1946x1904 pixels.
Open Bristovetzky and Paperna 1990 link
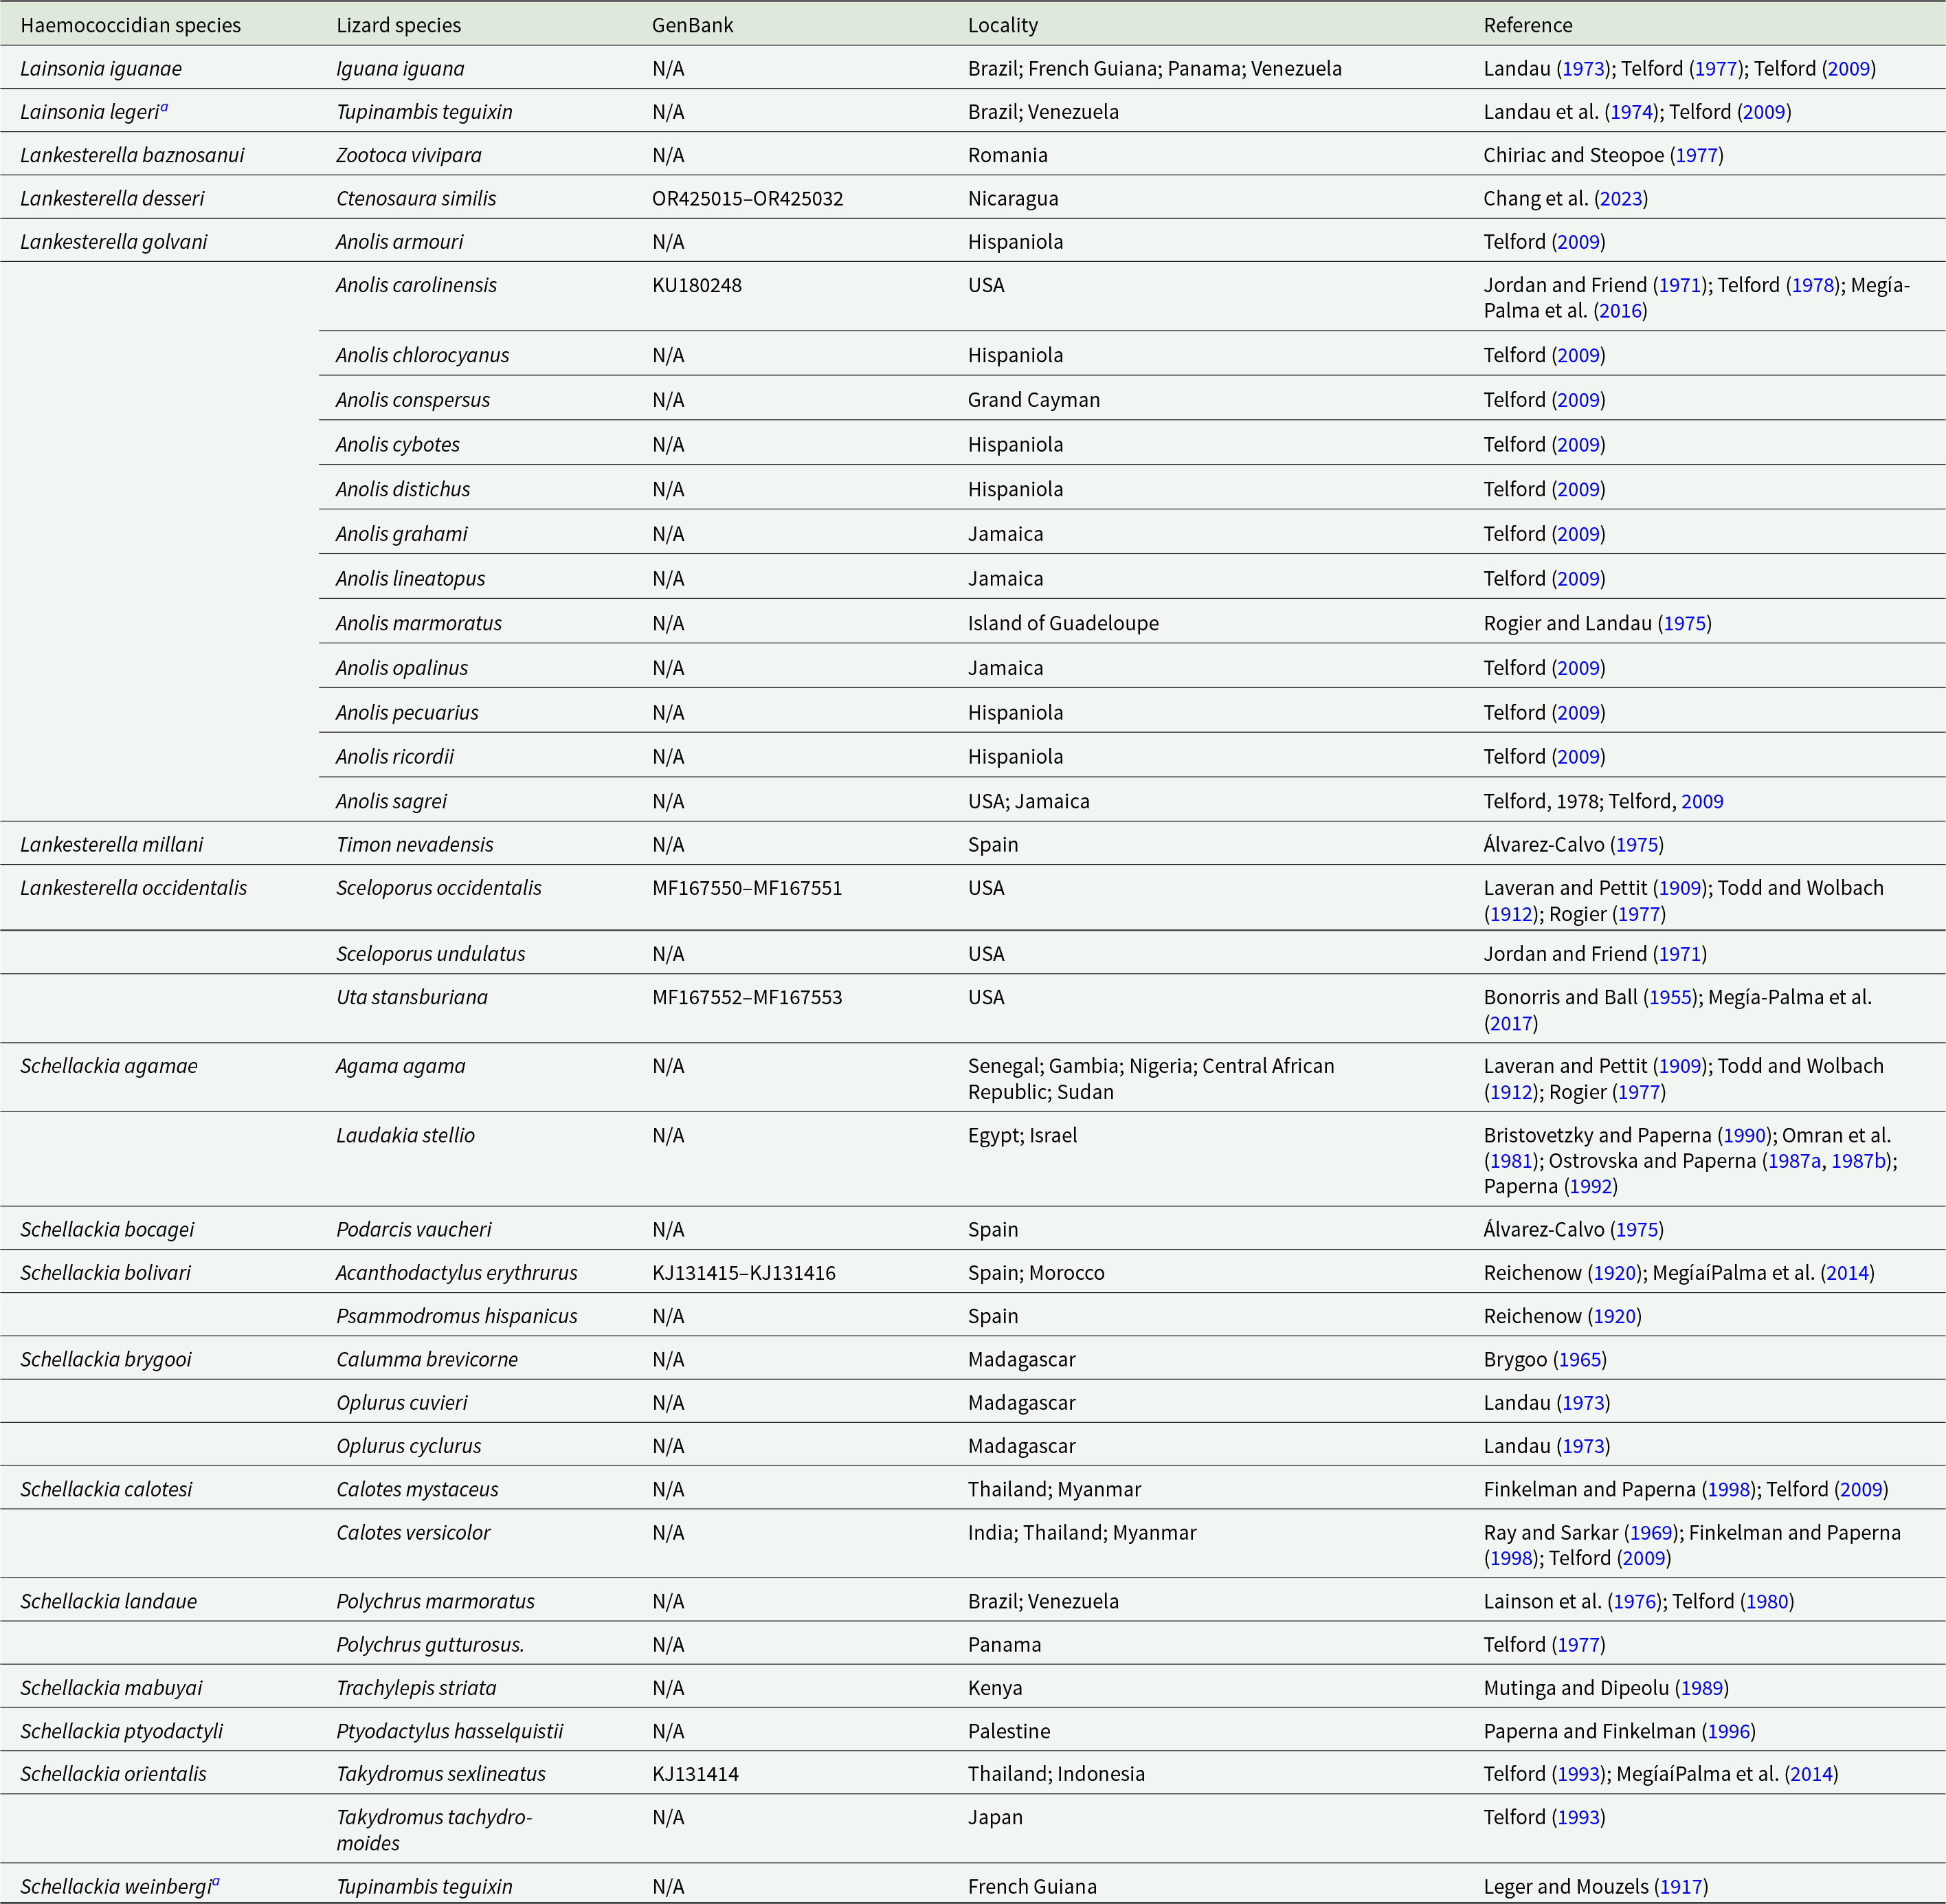point(1744,1135)
